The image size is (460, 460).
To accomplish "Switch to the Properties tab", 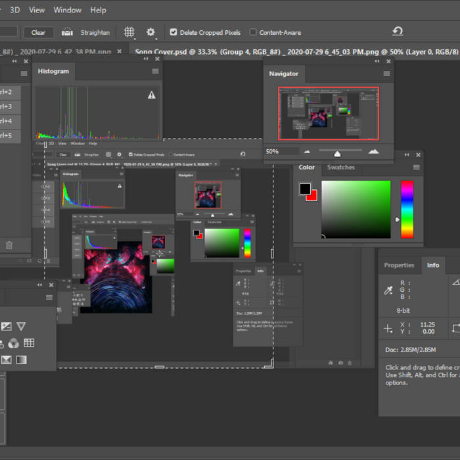I will pyautogui.click(x=399, y=265).
